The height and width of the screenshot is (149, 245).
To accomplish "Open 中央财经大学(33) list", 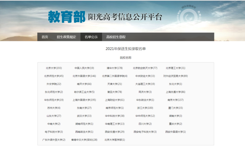I will click(x=145, y=76).
